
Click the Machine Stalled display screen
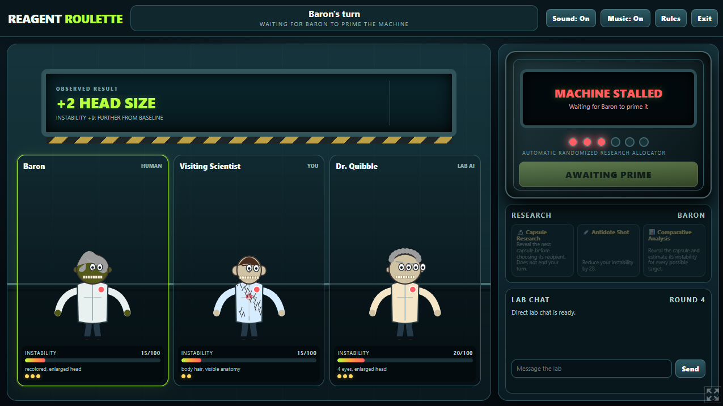pyautogui.click(x=608, y=99)
